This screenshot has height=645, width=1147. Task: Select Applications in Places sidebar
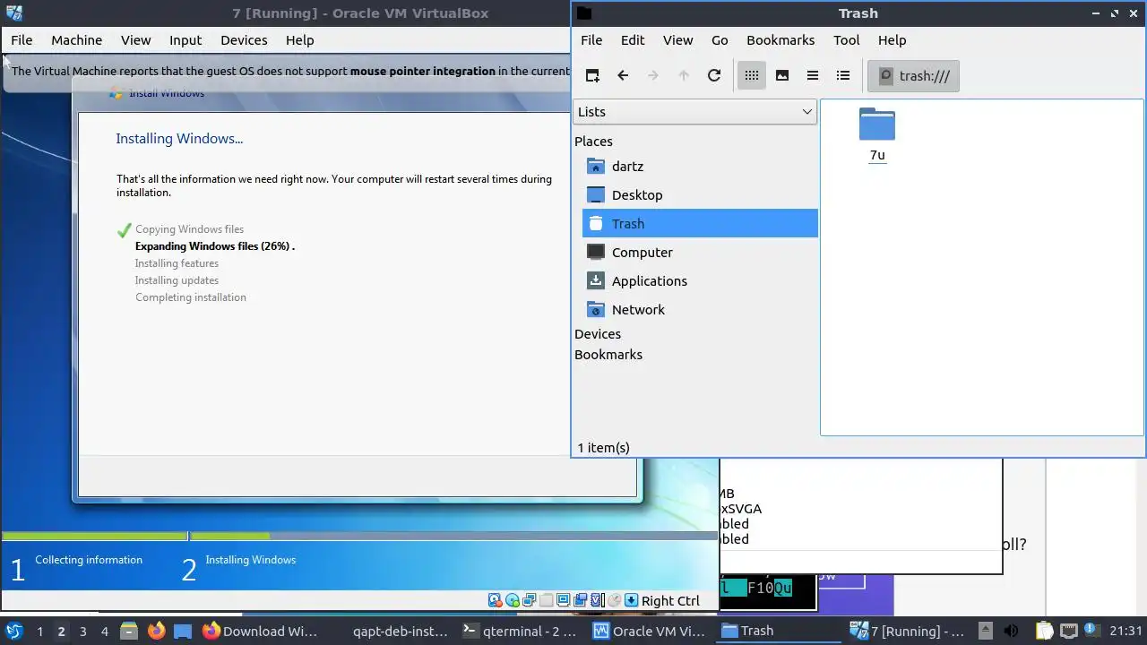pyautogui.click(x=700, y=280)
